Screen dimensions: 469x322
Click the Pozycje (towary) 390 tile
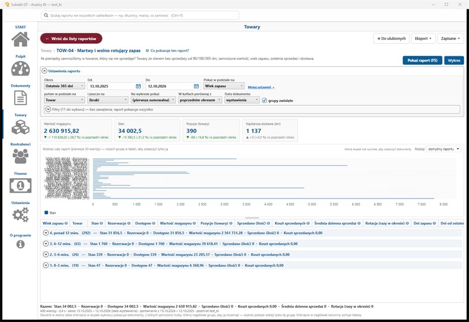point(211,130)
